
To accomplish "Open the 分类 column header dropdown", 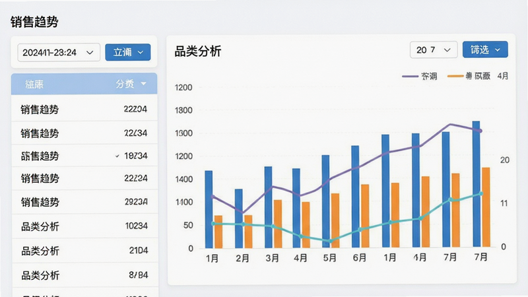I will point(131,84).
